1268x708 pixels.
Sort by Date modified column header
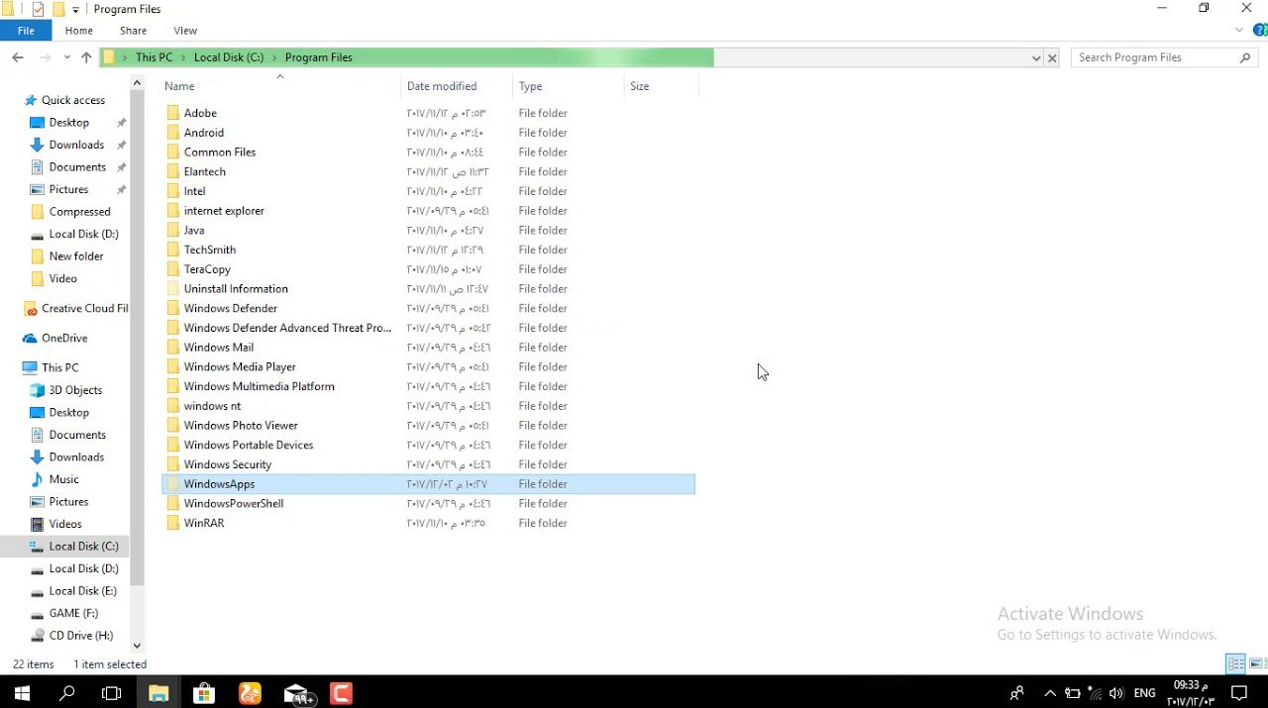click(442, 86)
